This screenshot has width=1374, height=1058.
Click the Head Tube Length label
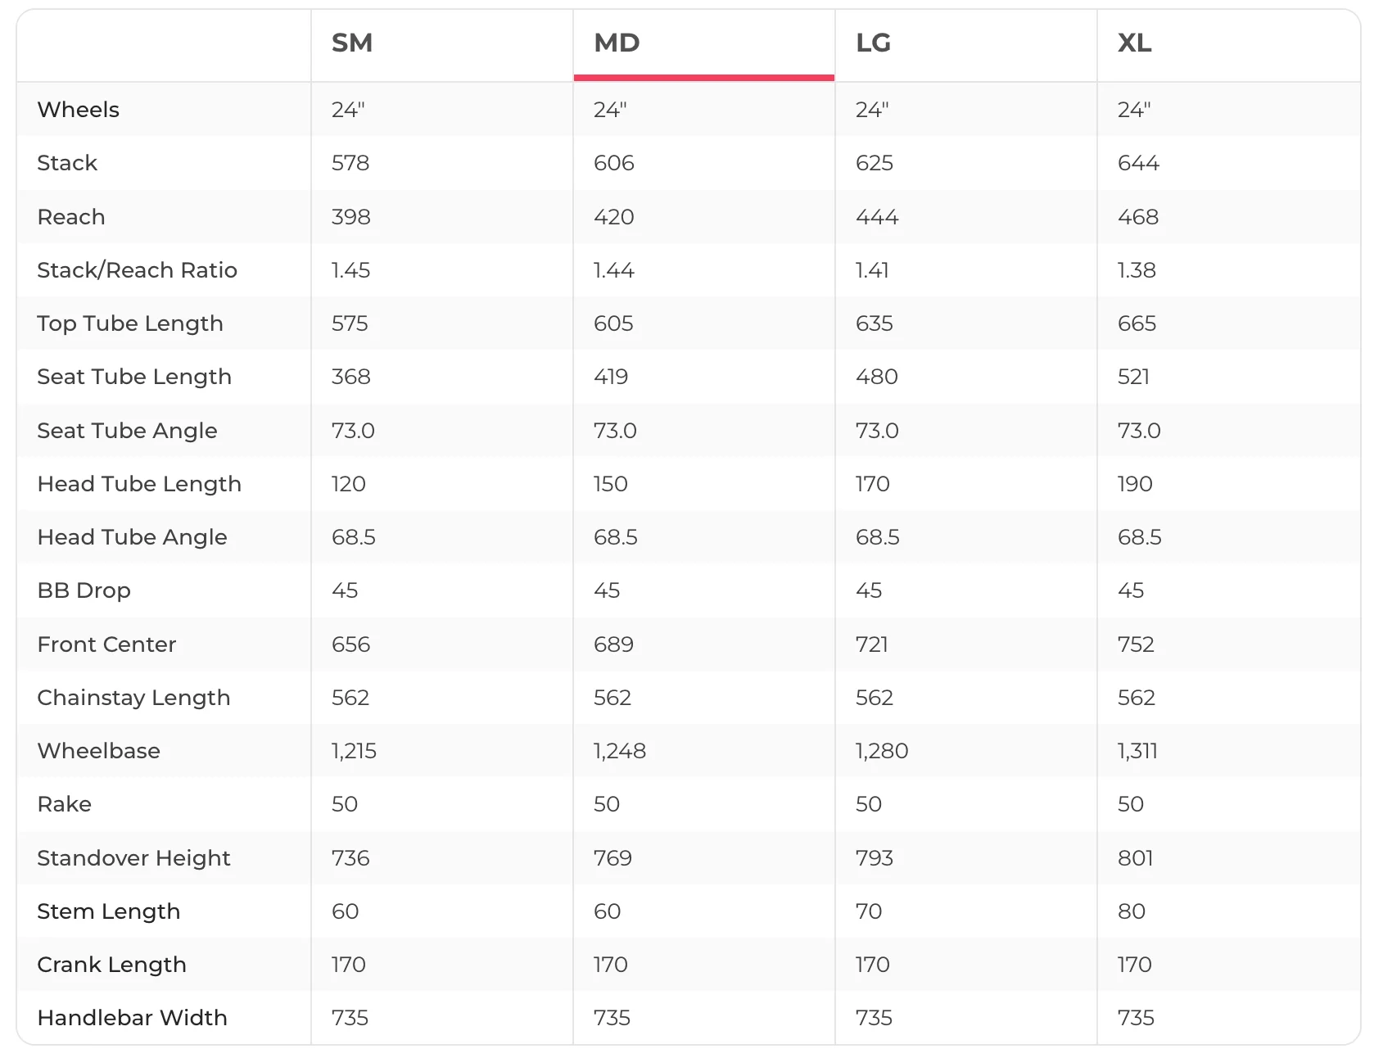pyautogui.click(x=140, y=484)
